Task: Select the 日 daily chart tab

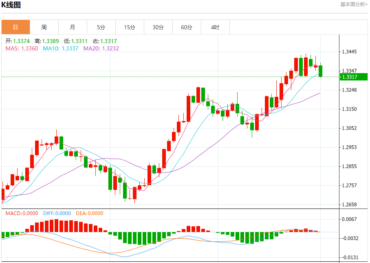Action: [15, 27]
